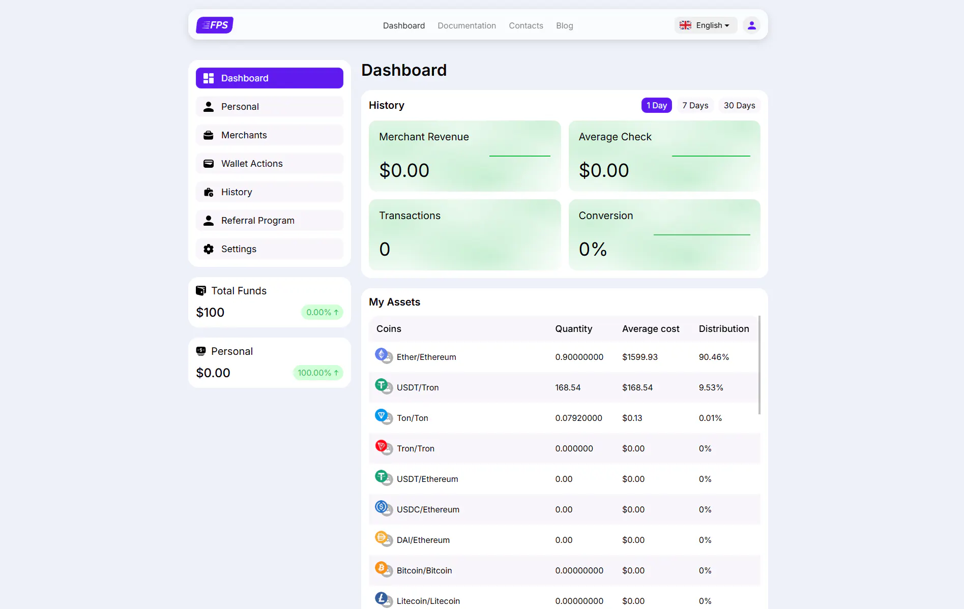Open Documentation in top navigation
The image size is (964, 609).
[x=466, y=25]
